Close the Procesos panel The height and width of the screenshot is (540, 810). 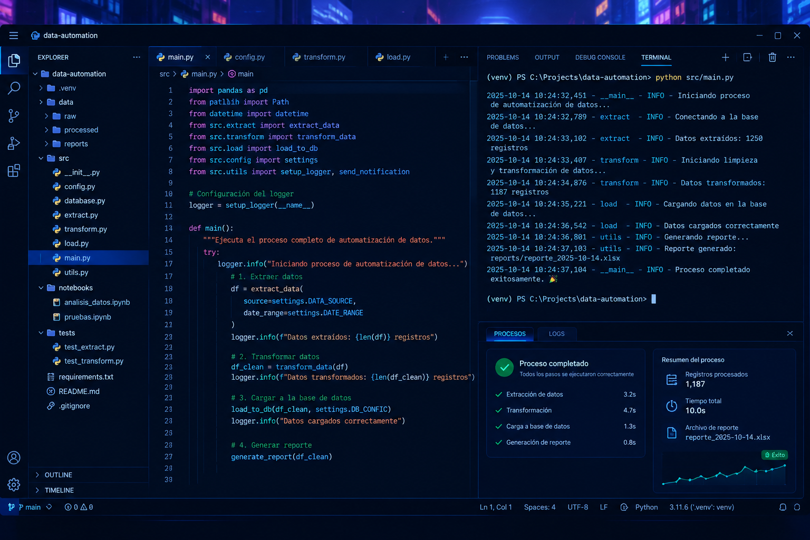[x=790, y=333]
